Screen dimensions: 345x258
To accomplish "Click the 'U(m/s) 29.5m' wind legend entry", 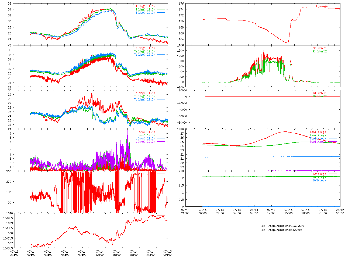I will tap(146, 139).
